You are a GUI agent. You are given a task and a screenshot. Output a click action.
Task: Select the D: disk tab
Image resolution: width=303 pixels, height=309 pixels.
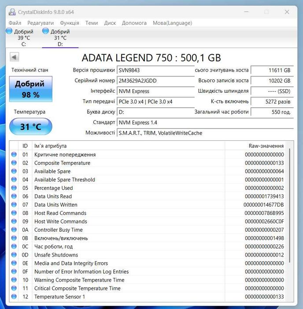pos(60,38)
